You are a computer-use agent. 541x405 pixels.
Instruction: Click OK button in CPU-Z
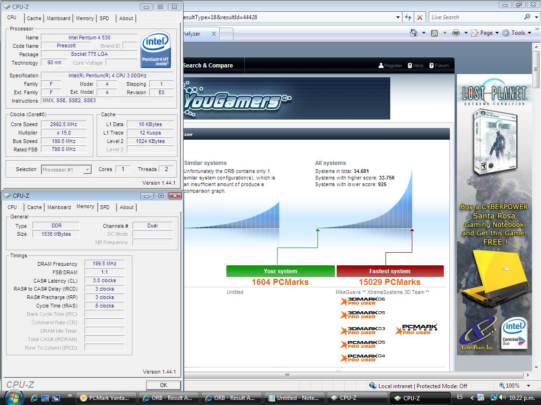point(163,385)
